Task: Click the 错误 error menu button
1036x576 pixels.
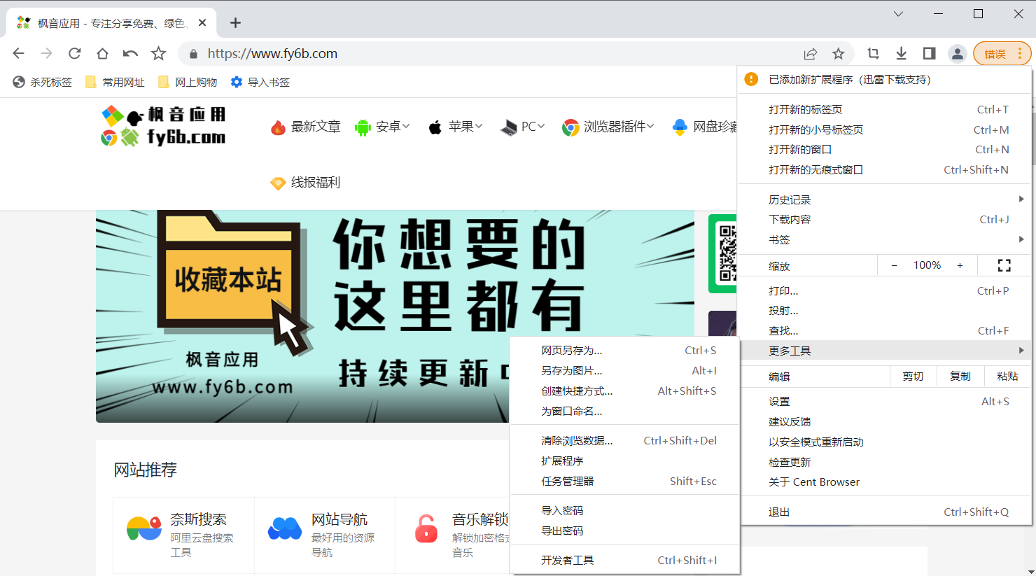Action: [x=1002, y=54]
